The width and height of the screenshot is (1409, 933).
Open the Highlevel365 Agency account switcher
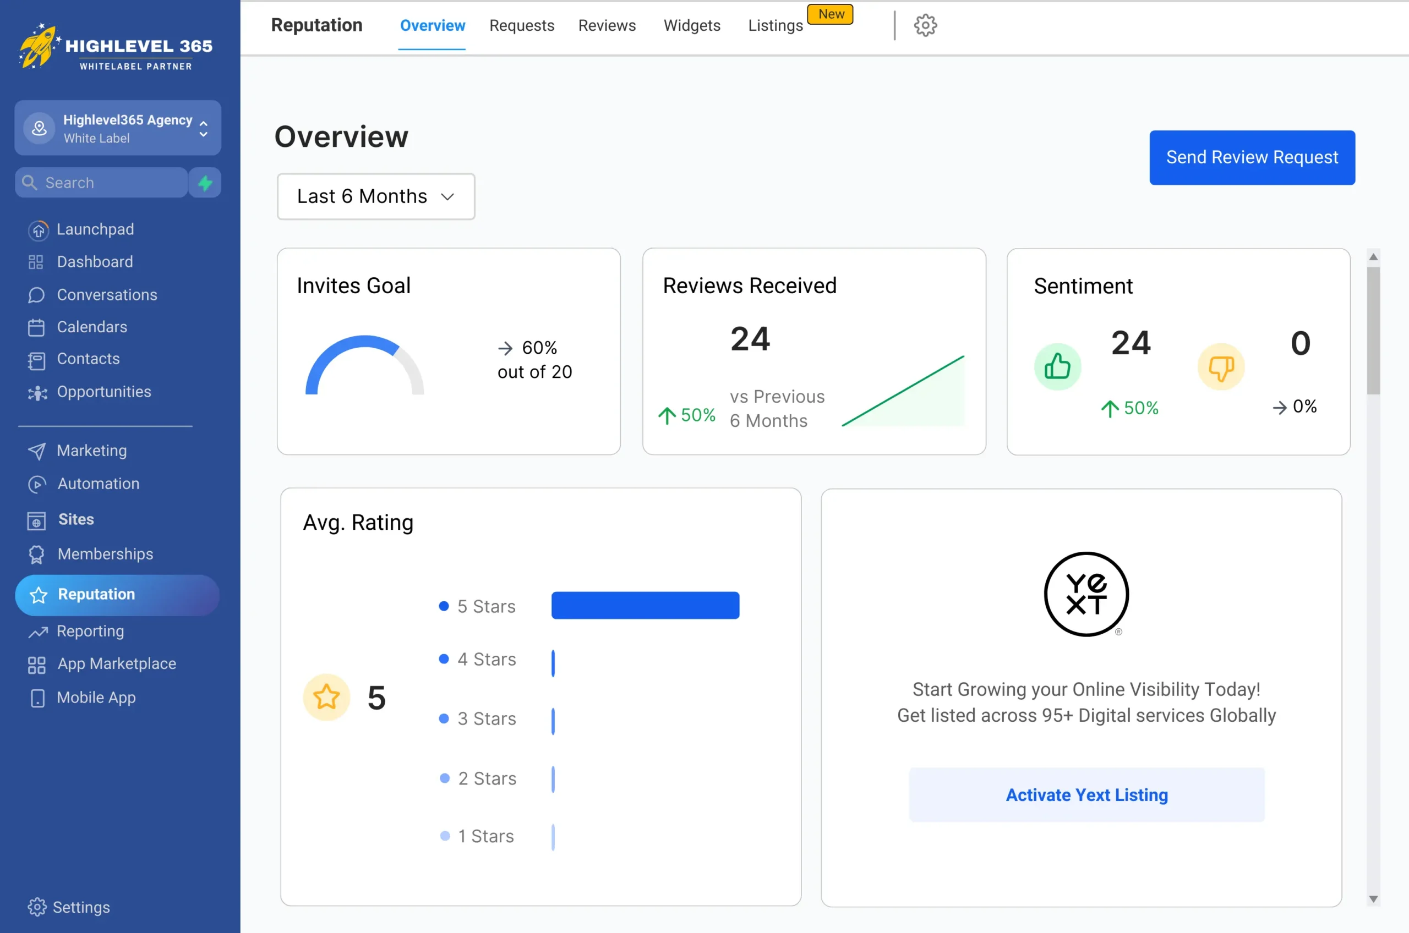click(118, 128)
